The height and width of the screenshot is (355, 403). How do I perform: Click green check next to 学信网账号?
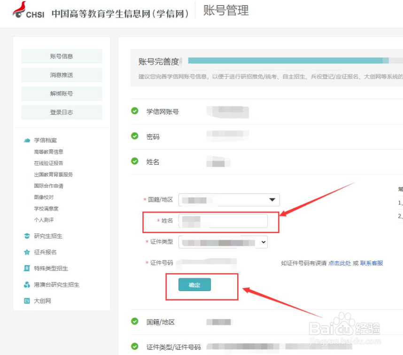pos(135,111)
